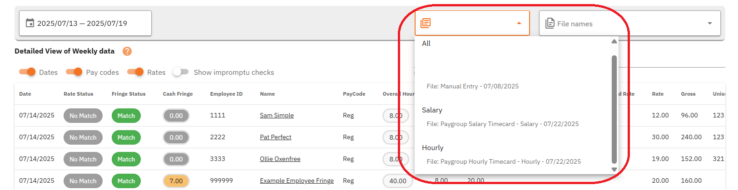738x190 pixels.
Task: Select the Manual Entry 07/08/2025 file option
Action: click(472, 86)
